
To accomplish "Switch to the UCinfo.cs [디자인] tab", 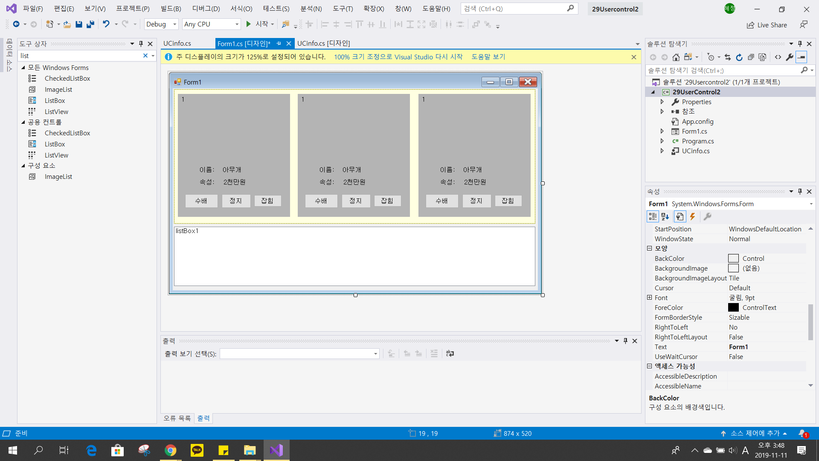I will coord(323,44).
